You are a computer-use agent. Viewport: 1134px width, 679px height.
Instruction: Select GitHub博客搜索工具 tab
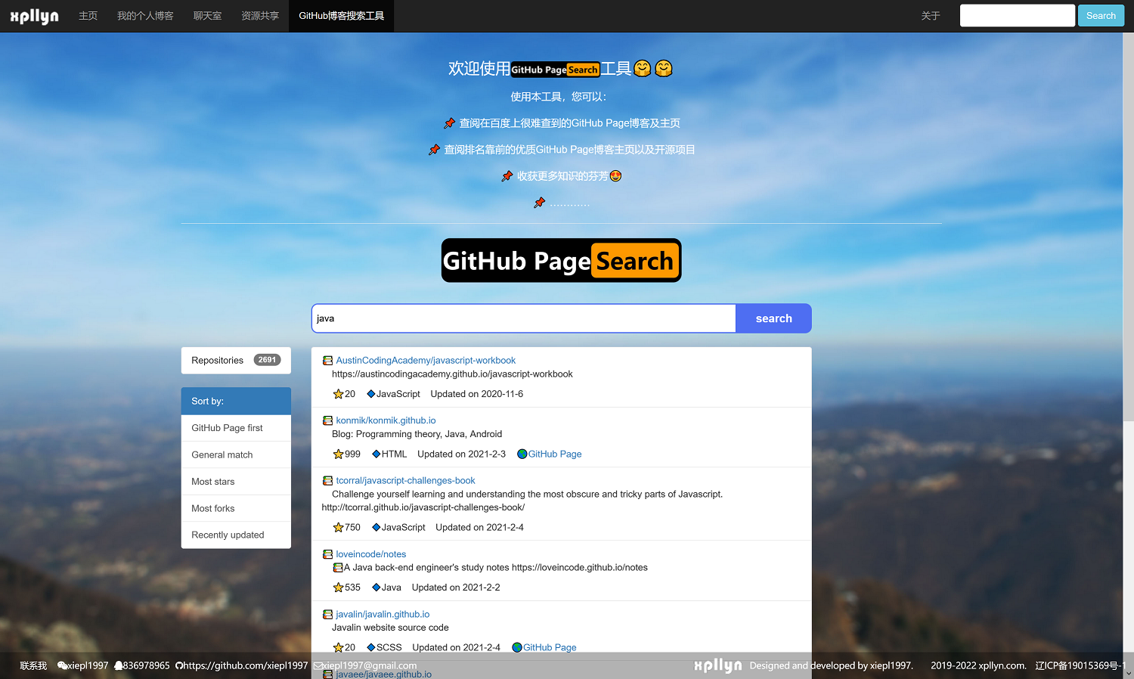click(341, 16)
